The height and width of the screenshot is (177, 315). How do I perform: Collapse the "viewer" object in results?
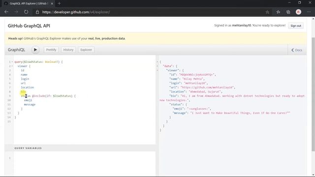[x=157, y=70]
